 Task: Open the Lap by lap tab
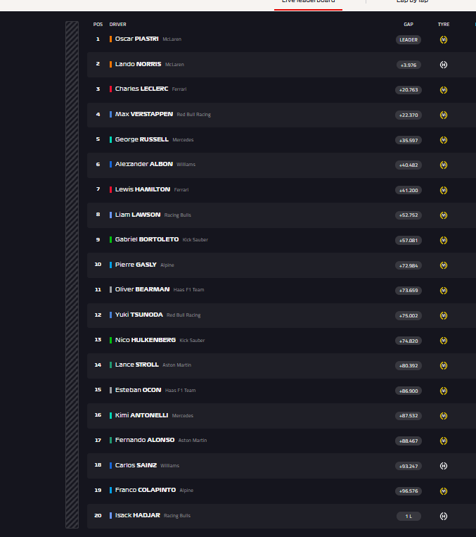click(412, 1)
